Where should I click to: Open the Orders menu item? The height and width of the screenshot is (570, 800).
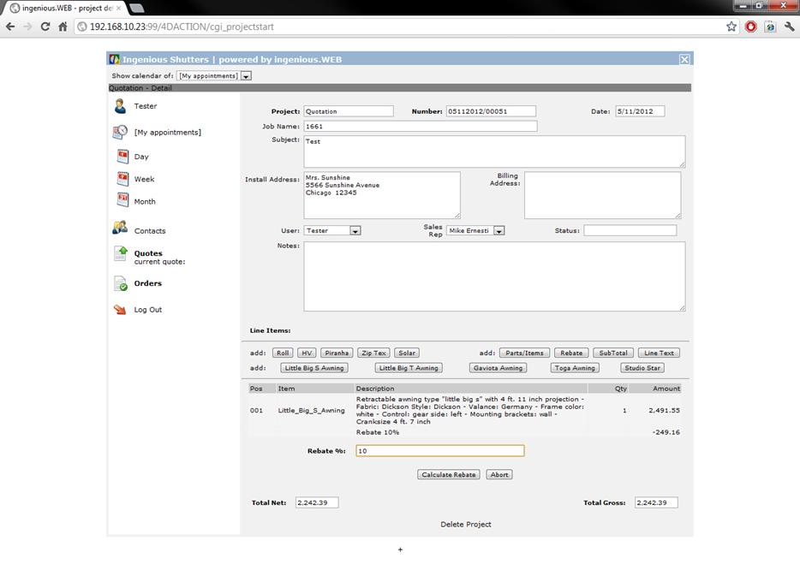click(x=147, y=283)
